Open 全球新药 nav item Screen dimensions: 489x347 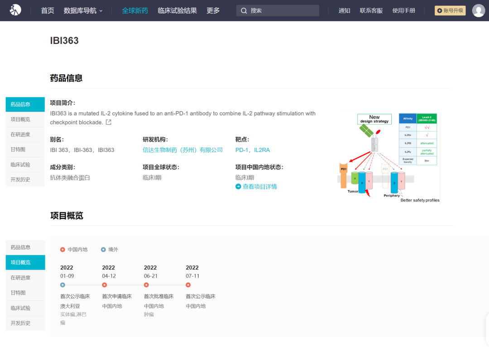[x=135, y=10]
